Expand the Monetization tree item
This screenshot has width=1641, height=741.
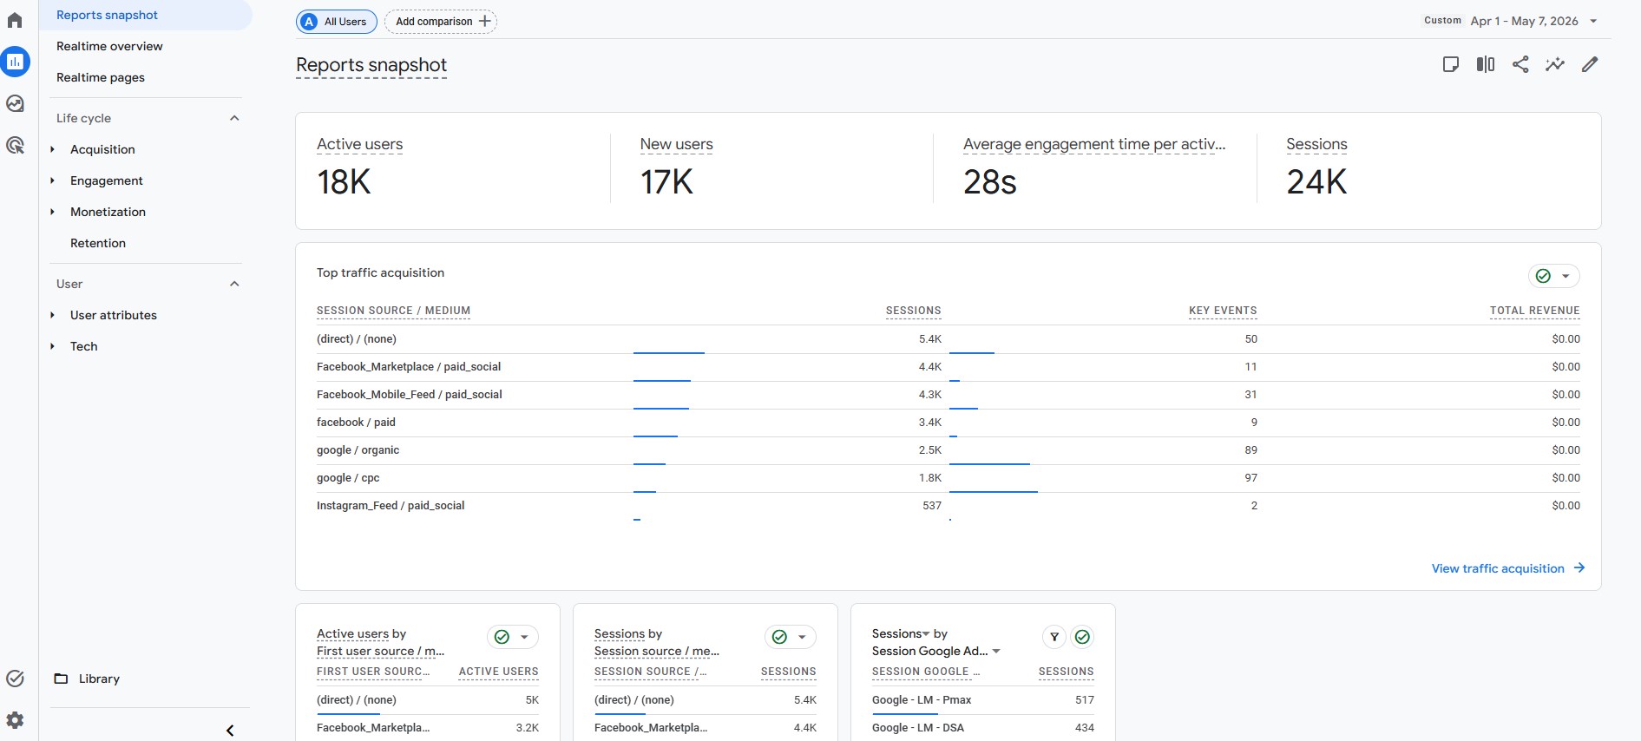click(x=53, y=212)
